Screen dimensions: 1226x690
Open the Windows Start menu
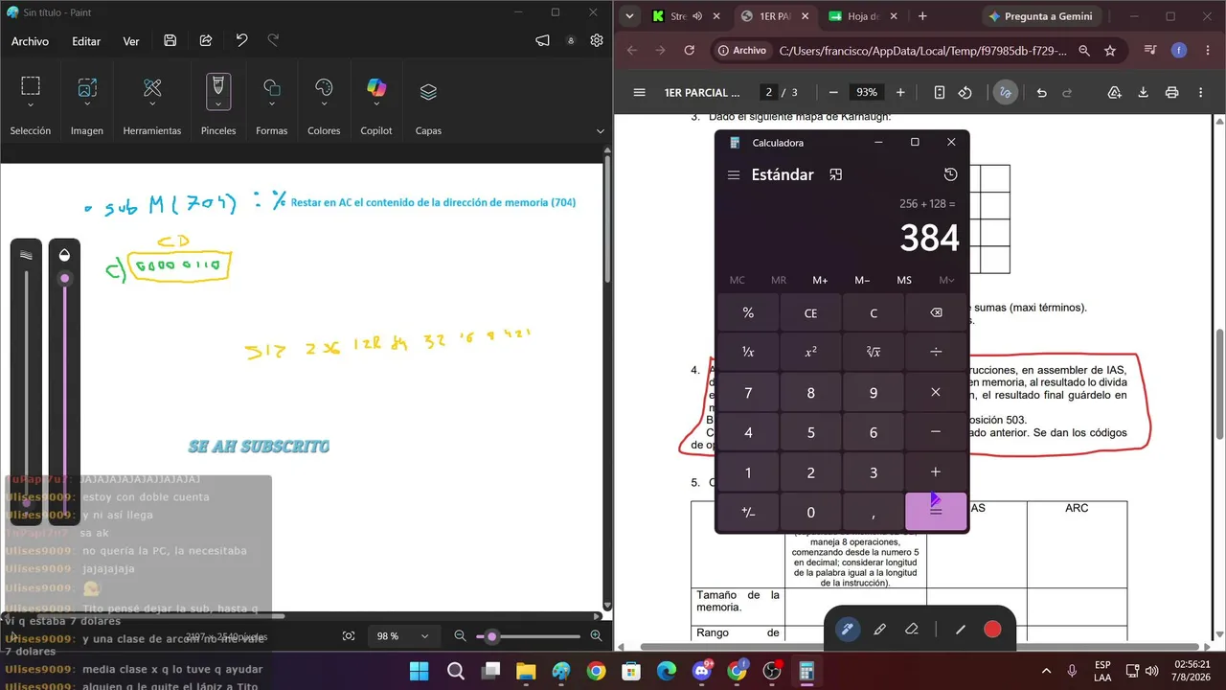click(420, 671)
